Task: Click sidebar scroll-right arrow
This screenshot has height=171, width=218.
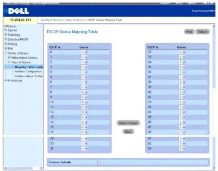Action: 41,168
